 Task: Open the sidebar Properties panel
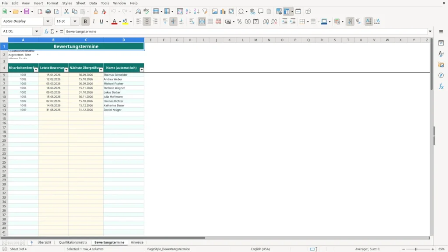point(441,43)
